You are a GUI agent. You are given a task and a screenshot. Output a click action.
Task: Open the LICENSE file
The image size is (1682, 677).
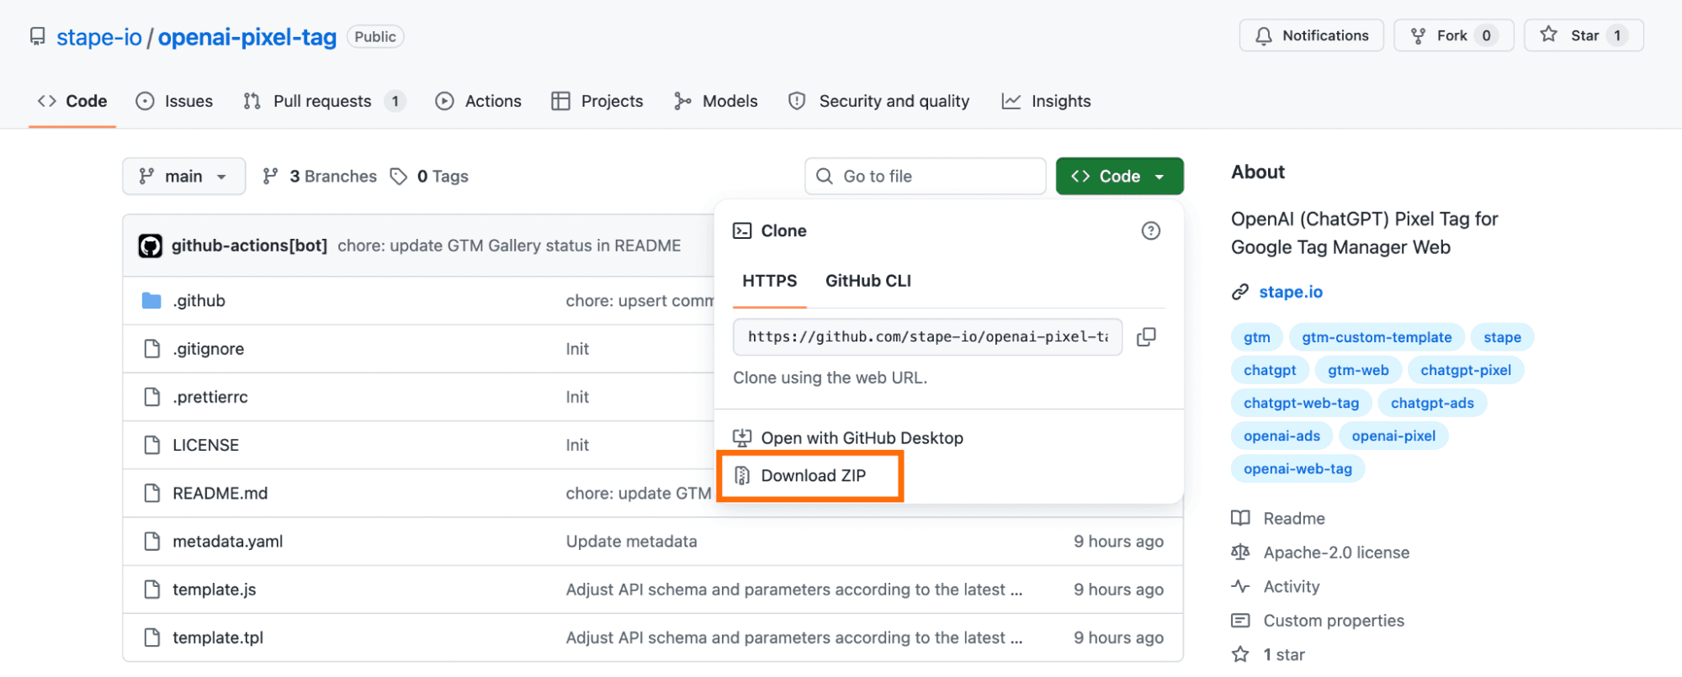click(205, 445)
